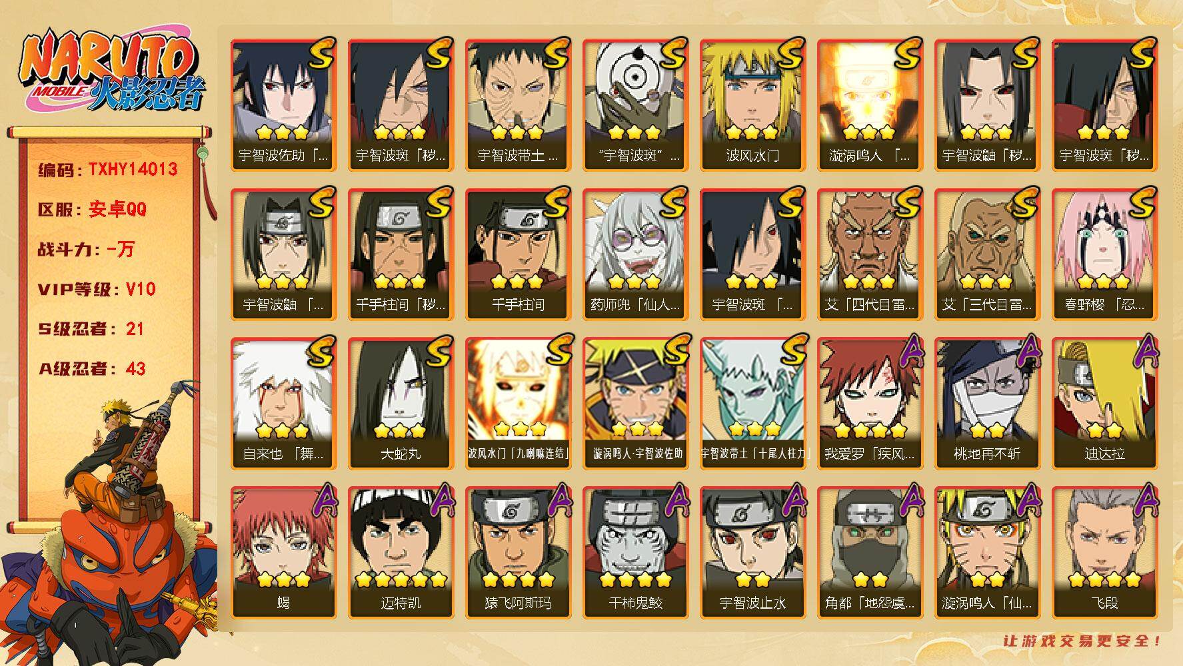Open the 春野樱 pink-haired ninja card

coord(1104,254)
